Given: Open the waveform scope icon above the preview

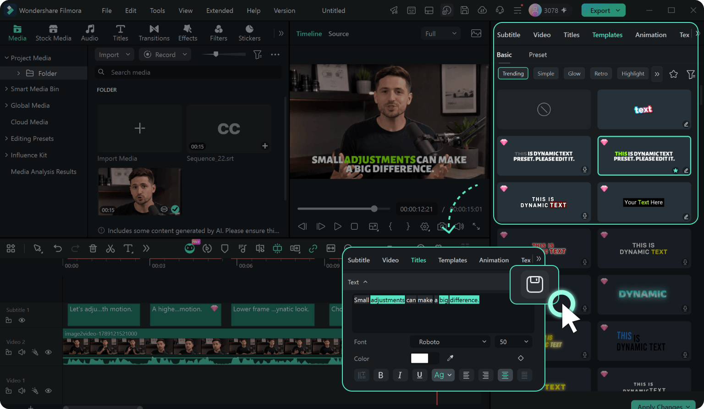Looking at the screenshot, I should pos(476,33).
